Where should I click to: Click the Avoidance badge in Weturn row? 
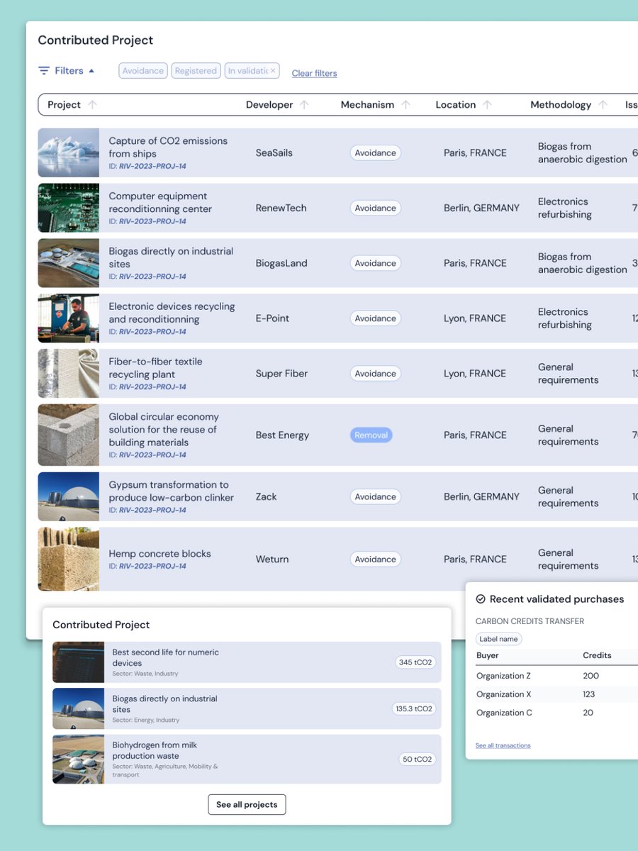click(x=376, y=559)
